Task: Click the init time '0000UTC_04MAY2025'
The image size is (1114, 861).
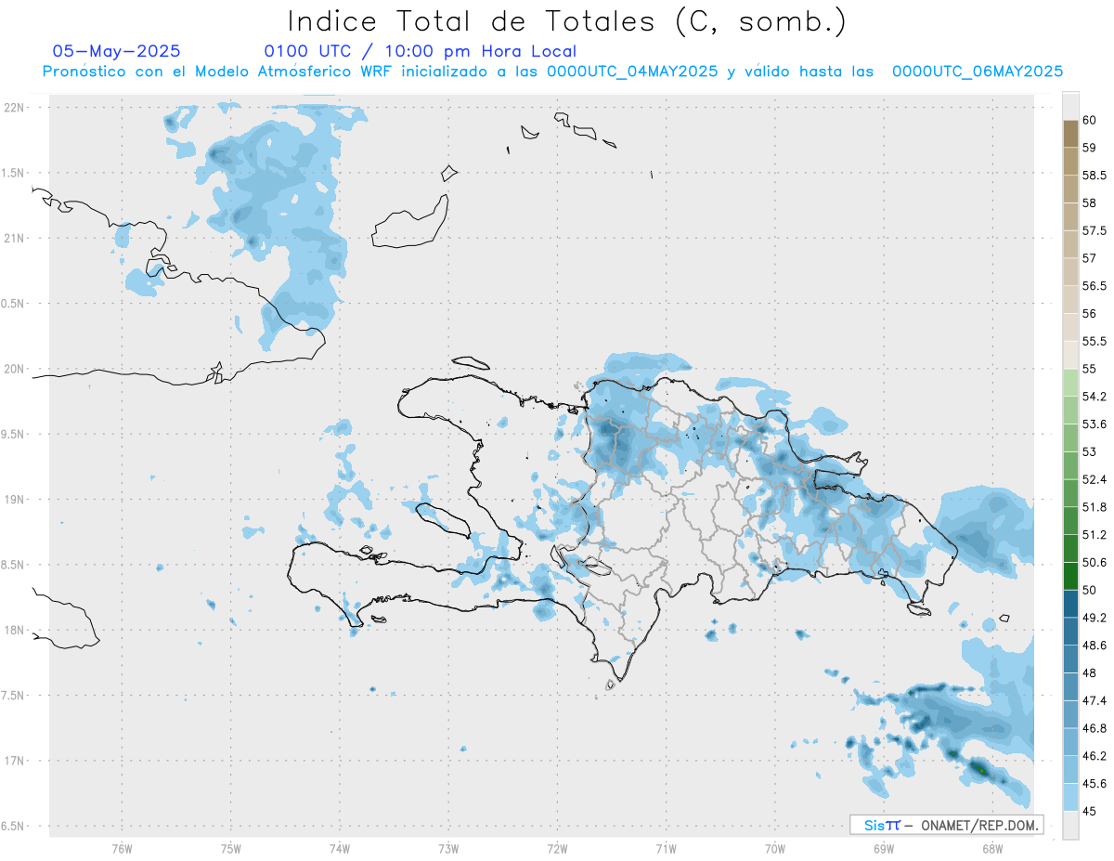Action: pyautogui.click(x=632, y=72)
